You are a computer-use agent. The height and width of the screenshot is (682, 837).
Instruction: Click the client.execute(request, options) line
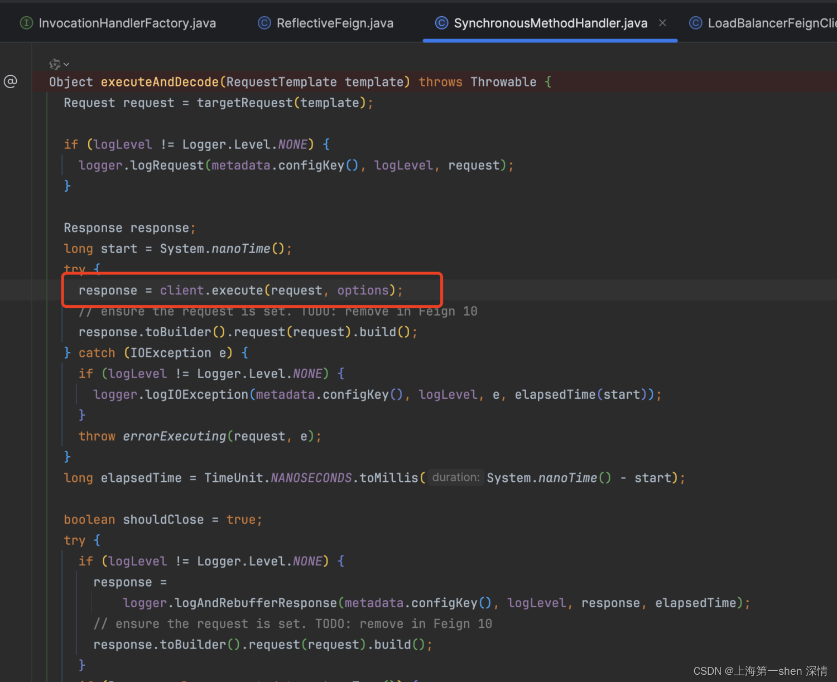click(x=240, y=290)
